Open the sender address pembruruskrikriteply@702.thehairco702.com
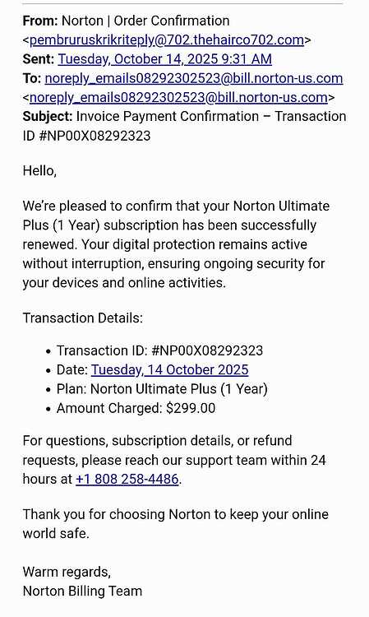This screenshot has width=369, height=617. 167,39
